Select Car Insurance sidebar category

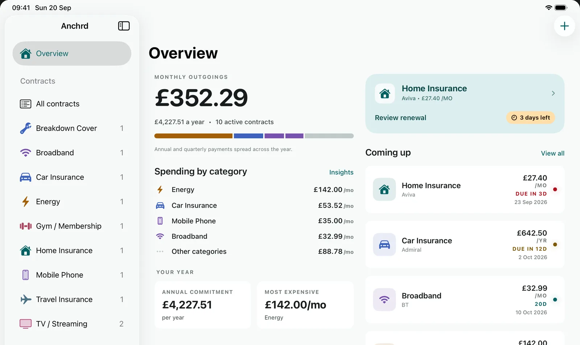pos(72,177)
